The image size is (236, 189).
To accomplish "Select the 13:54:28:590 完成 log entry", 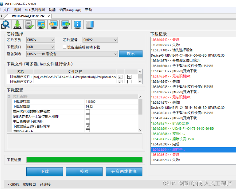I will click(x=165, y=144).
